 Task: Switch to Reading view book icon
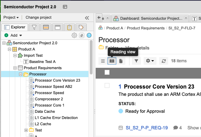pyautogui.click(x=112, y=61)
